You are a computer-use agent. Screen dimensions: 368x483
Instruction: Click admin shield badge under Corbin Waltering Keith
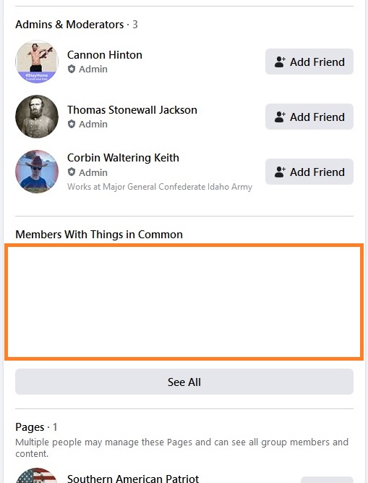click(72, 172)
